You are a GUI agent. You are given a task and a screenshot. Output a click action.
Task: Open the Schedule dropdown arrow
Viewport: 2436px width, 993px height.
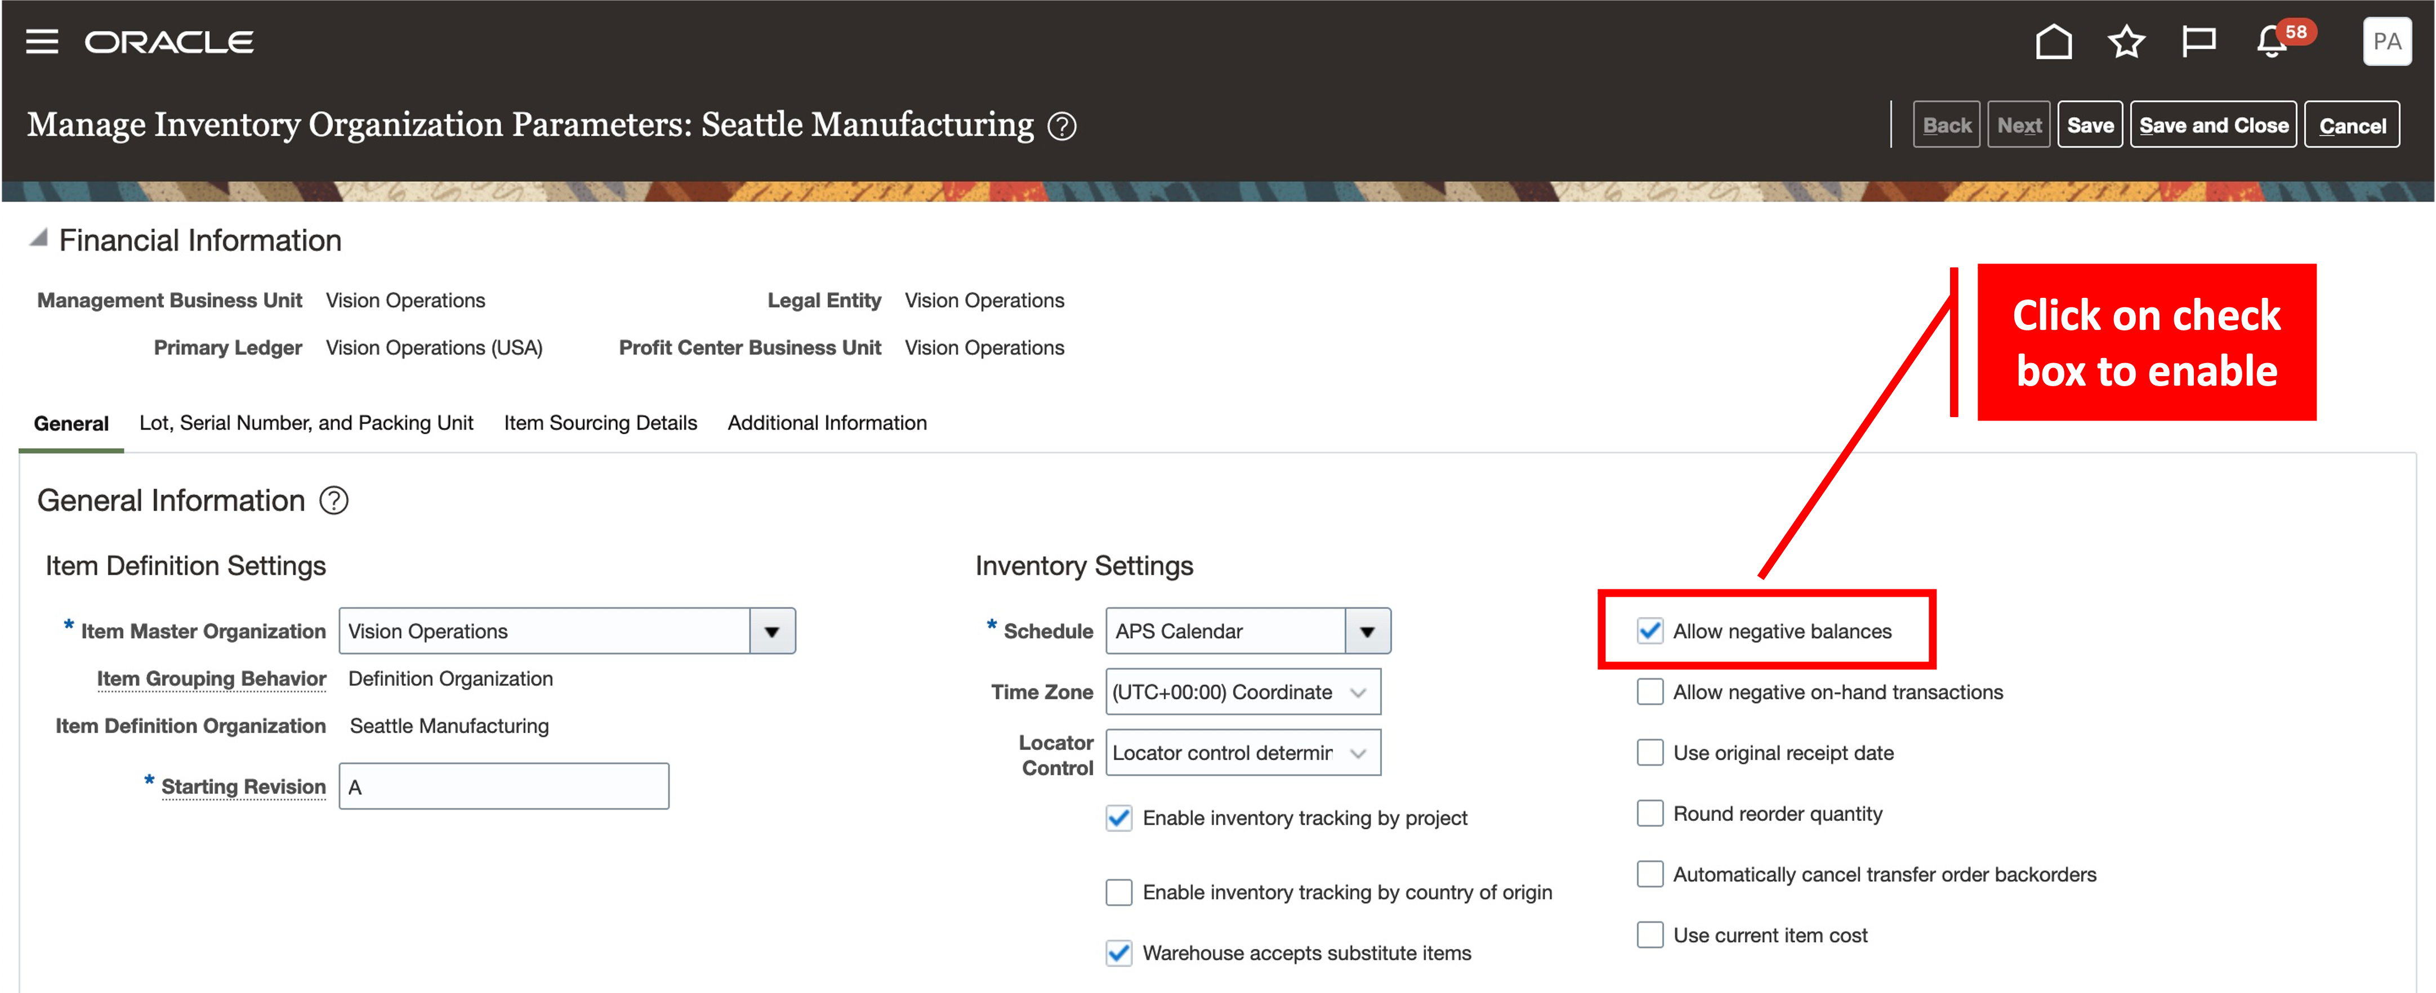pos(1367,631)
